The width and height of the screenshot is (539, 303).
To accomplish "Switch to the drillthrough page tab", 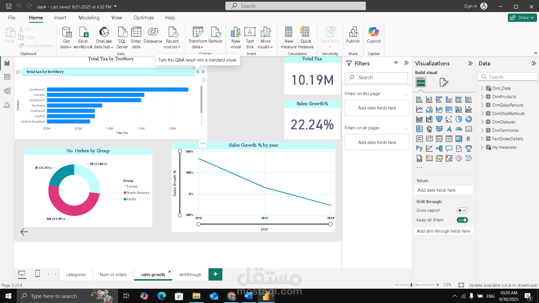I will pyautogui.click(x=190, y=274).
